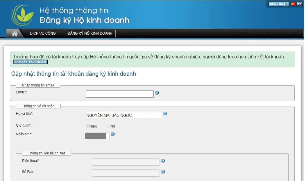Click help icon beside Họ và tên field

pyautogui.click(x=165, y=114)
